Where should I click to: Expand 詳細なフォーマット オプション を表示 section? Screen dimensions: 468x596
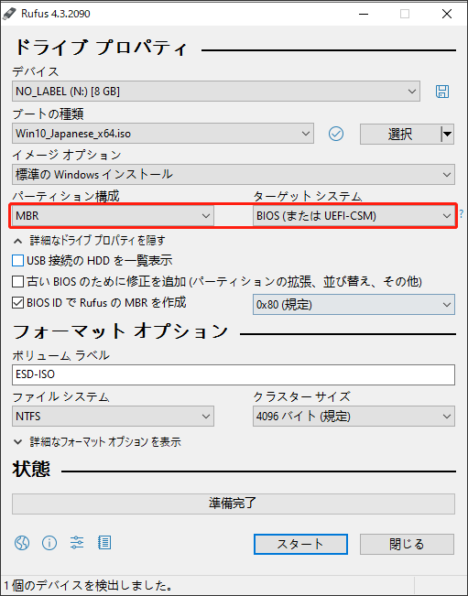click(x=97, y=441)
